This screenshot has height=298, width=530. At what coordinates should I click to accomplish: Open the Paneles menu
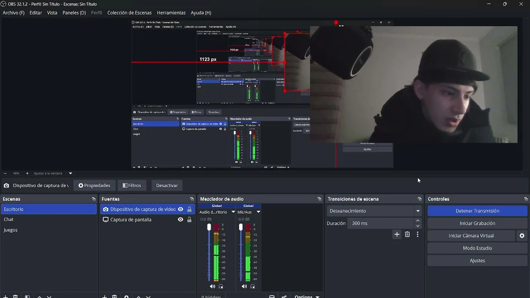click(74, 13)
